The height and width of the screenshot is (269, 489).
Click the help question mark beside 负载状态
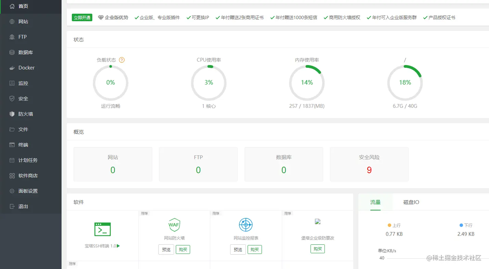point(122,60)
